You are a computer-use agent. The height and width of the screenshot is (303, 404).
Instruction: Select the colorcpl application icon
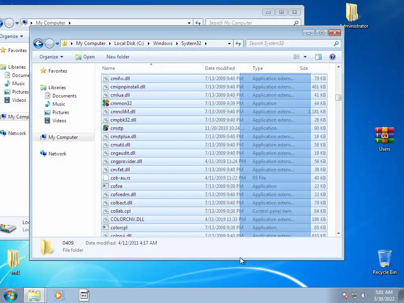[x=106, y=228]
